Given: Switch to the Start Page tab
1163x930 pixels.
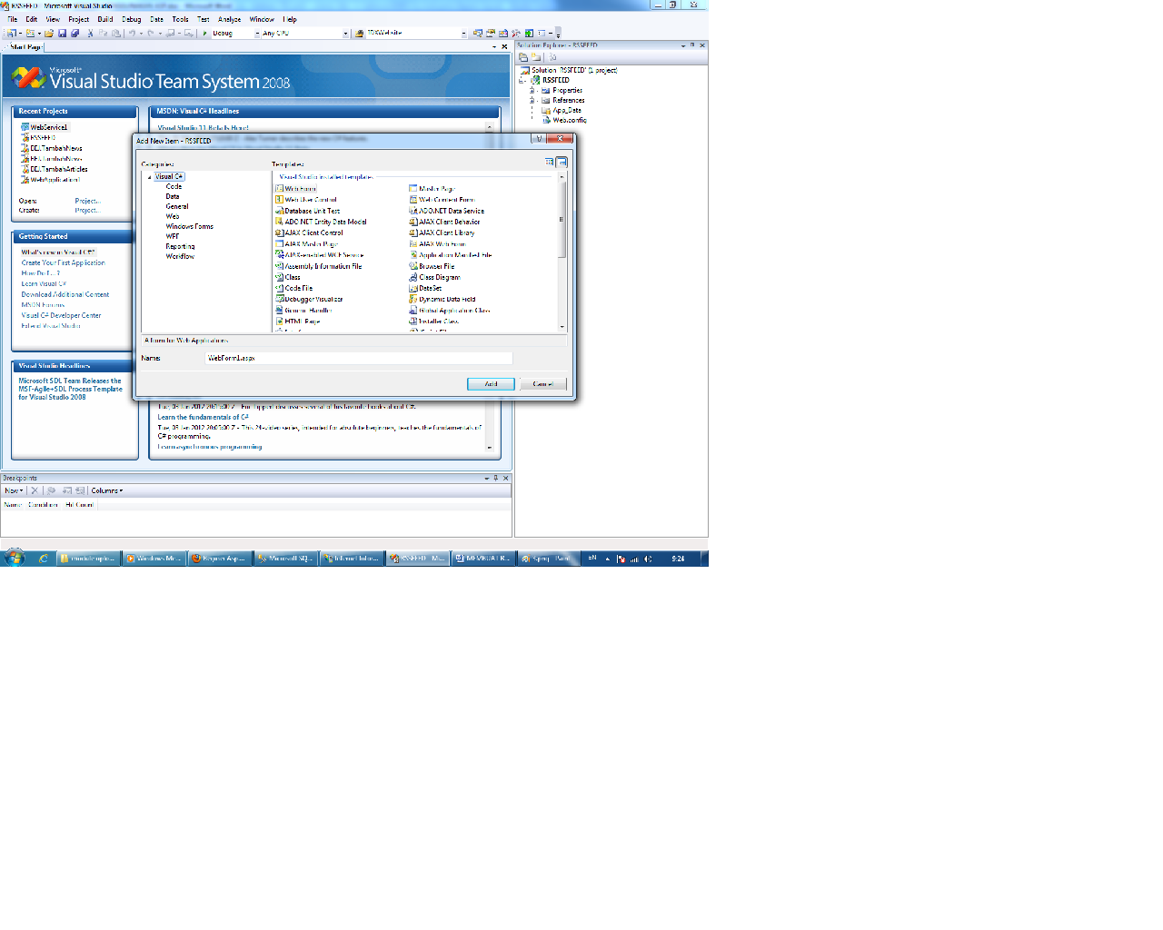Looking at the screenshot, I should (24, 46).
